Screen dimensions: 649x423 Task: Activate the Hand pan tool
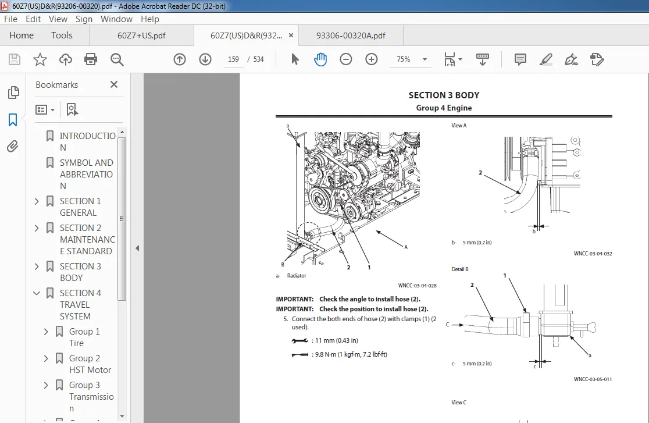(x=320, y=59)
